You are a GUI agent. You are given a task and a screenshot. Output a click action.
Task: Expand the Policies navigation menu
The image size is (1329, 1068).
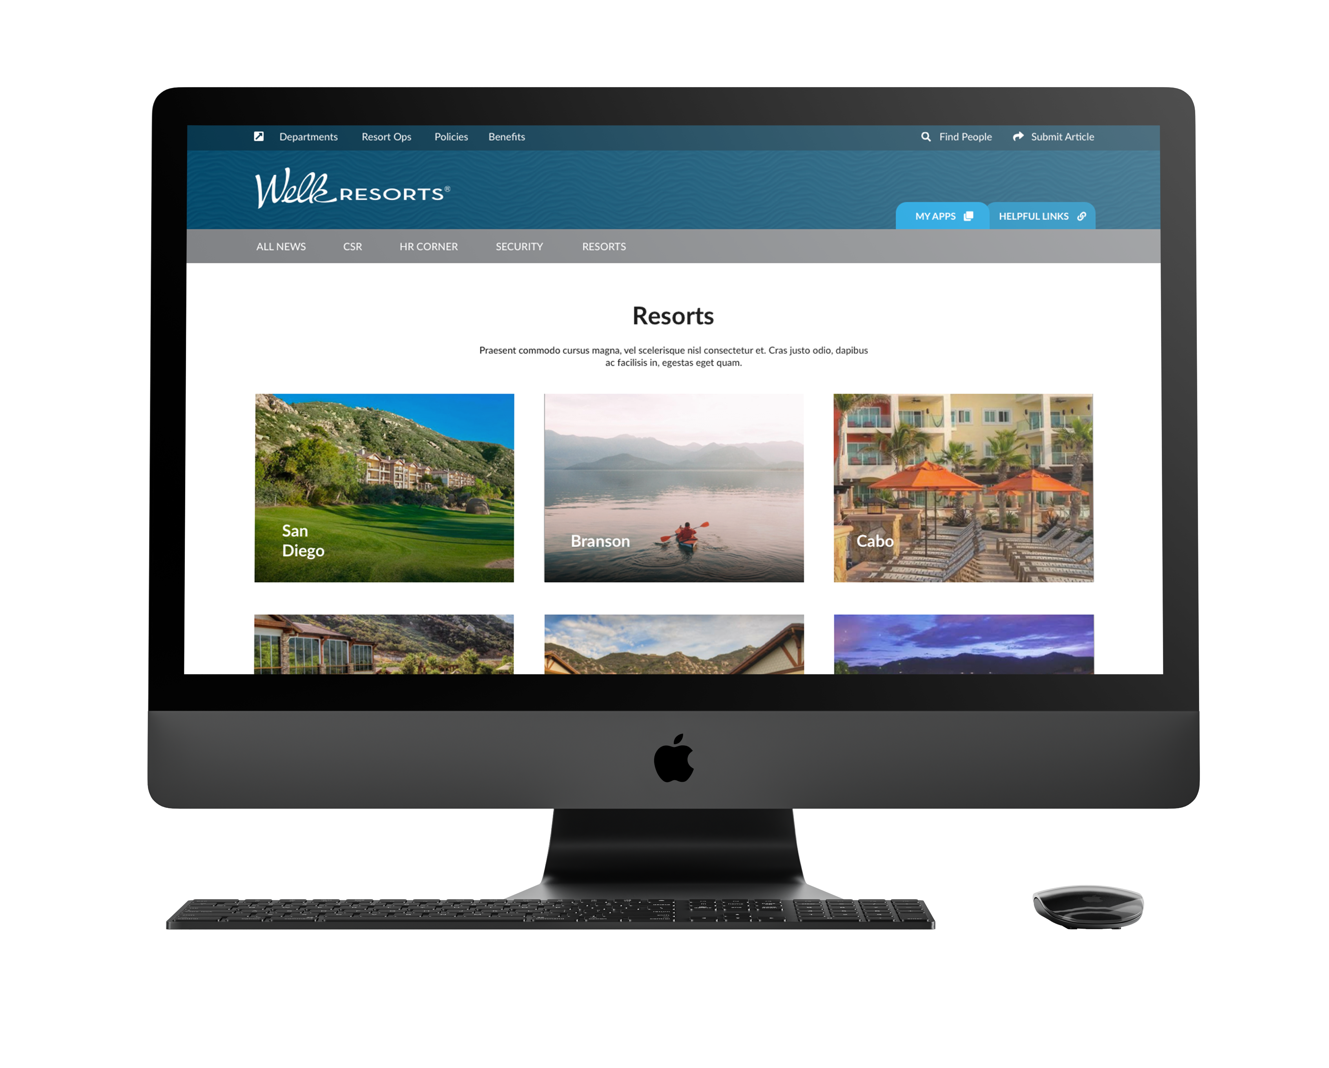pos(451,136)
